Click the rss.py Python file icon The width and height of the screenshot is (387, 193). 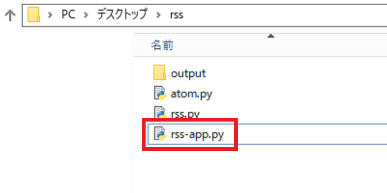coord(160,112)
